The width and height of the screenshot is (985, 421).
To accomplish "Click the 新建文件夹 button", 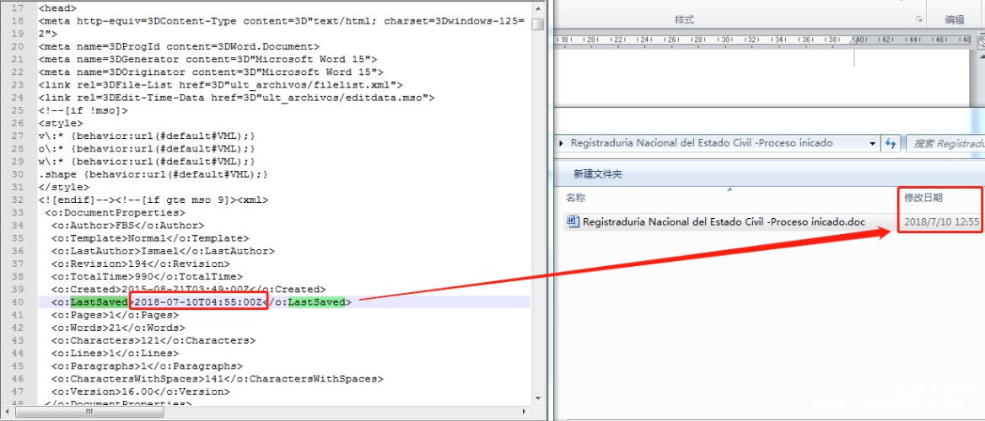I will coord(597,173).
